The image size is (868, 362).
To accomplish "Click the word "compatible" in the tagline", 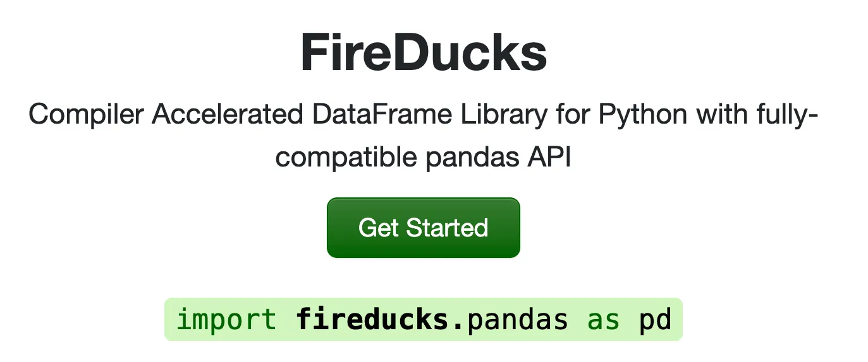I will pyautogui.click(x=346, y=158).
